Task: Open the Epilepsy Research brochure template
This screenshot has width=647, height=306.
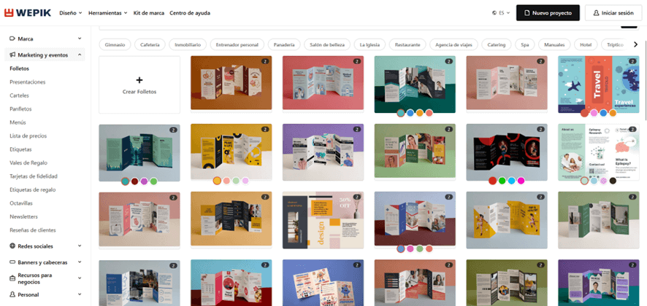Action: [x=598, y=152]
